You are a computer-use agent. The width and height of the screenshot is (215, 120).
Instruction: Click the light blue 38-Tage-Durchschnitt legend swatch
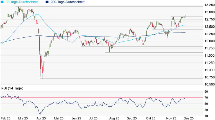3,2
